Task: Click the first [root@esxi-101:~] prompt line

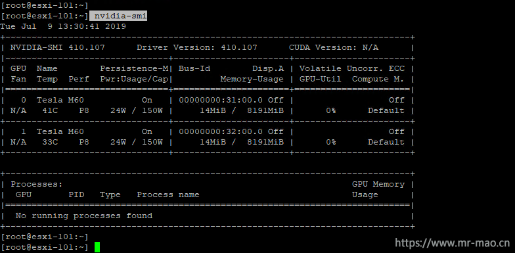Action: click(x=45, y=5)
